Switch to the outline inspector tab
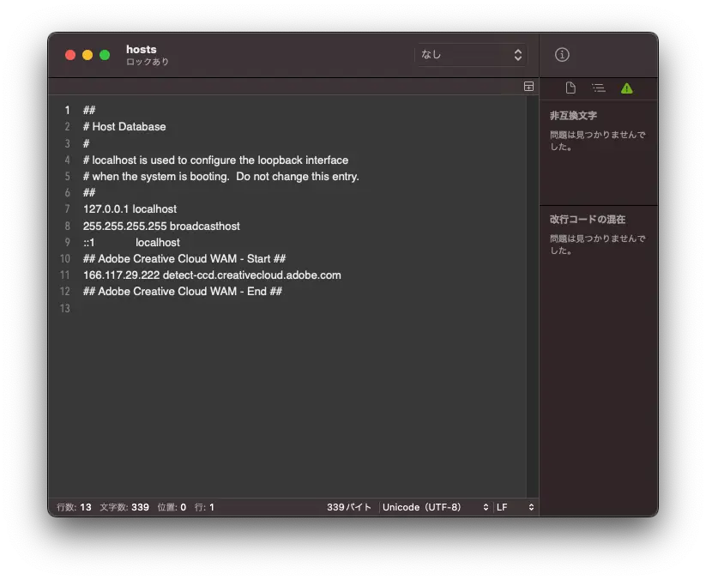Screen dimensions: 706x580 pyautogui.click(x=599, y=88)
